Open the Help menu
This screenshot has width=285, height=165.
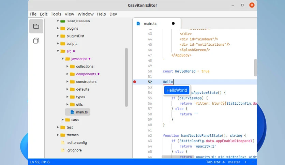point(102,14)
